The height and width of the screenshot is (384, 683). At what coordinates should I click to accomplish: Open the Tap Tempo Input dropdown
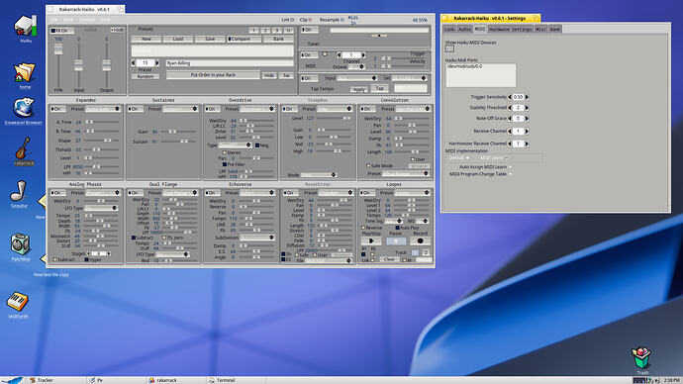click(x=356, y=78)
